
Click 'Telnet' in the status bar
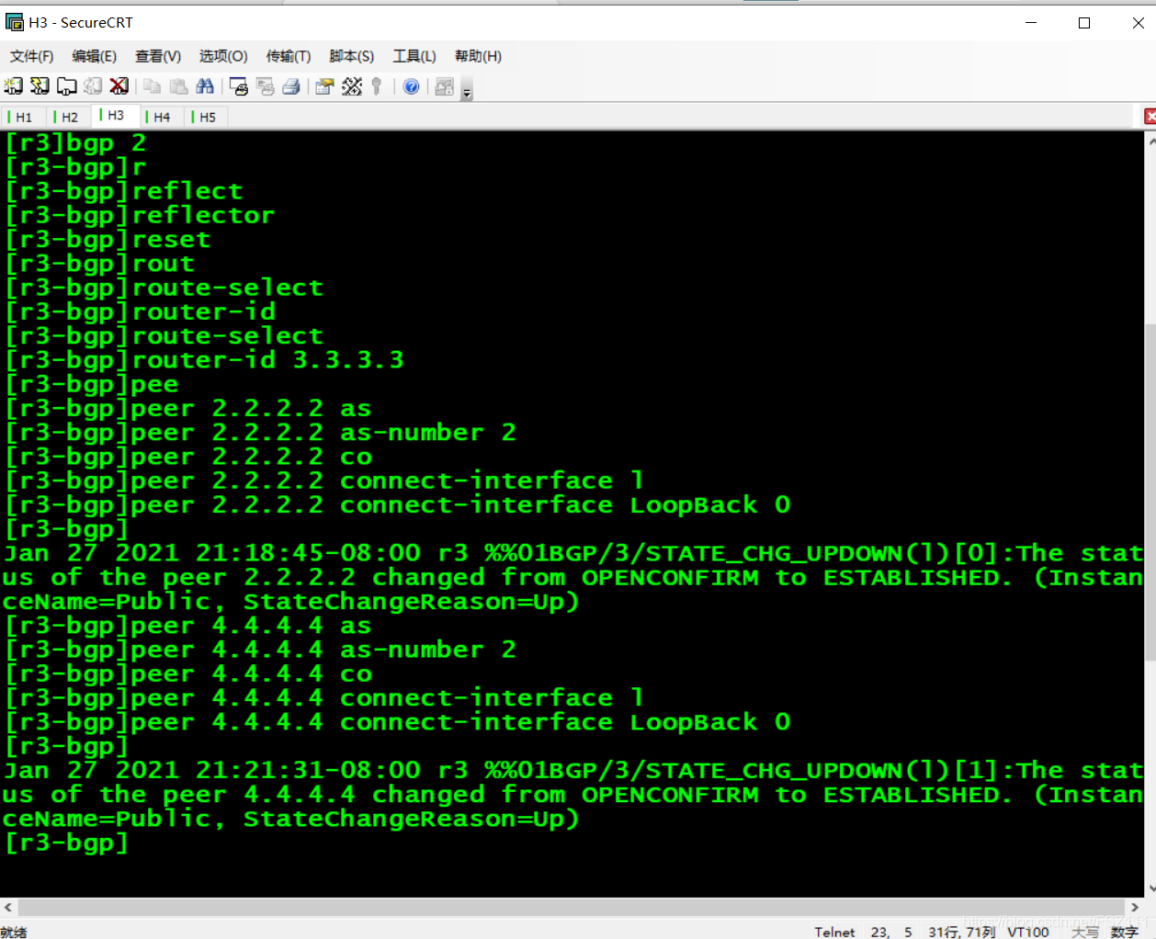tap(834, 932)
